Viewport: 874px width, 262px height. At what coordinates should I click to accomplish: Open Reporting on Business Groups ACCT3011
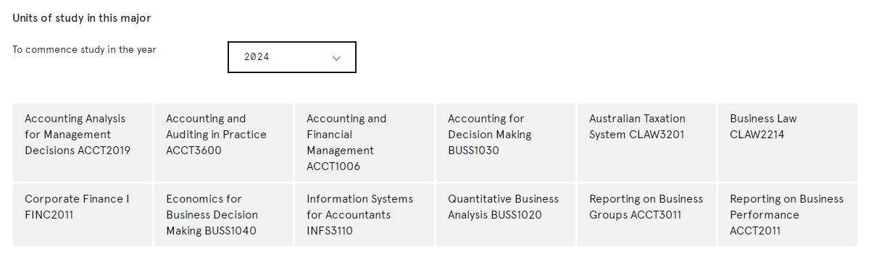pos(646,215)
